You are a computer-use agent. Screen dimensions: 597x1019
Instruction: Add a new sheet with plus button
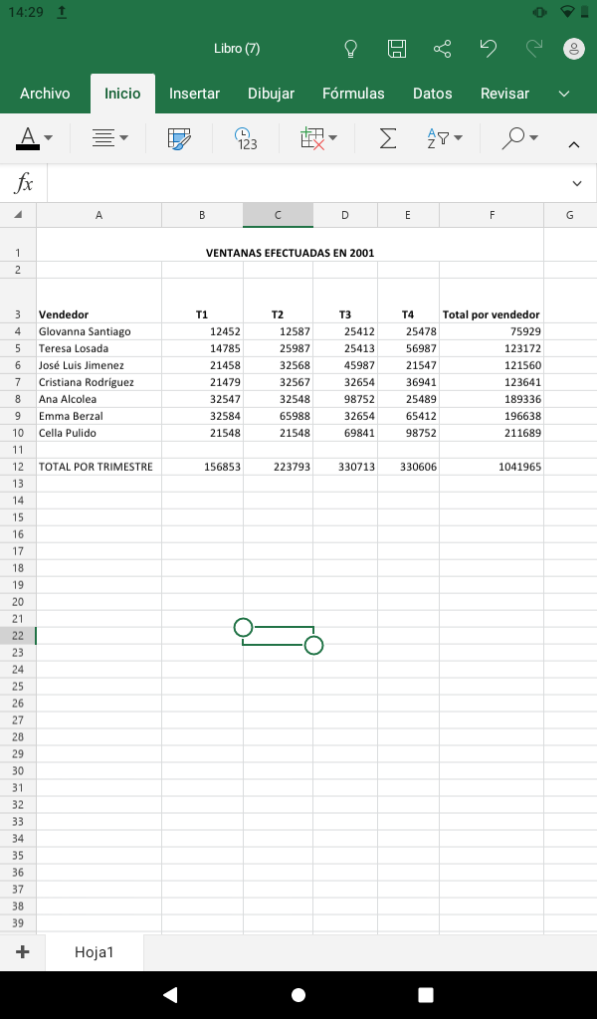(23, 952)
